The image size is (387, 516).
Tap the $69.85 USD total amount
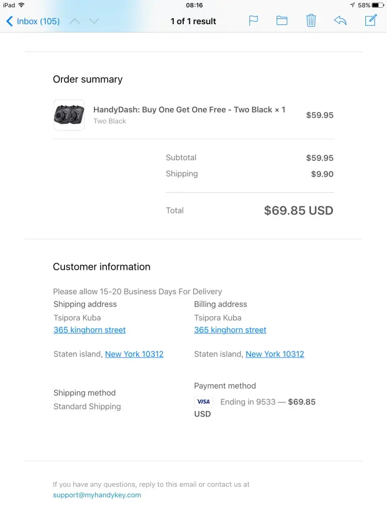(298, 211)
